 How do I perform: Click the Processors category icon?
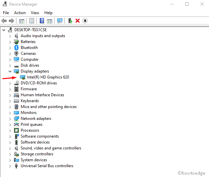point(16,130)
